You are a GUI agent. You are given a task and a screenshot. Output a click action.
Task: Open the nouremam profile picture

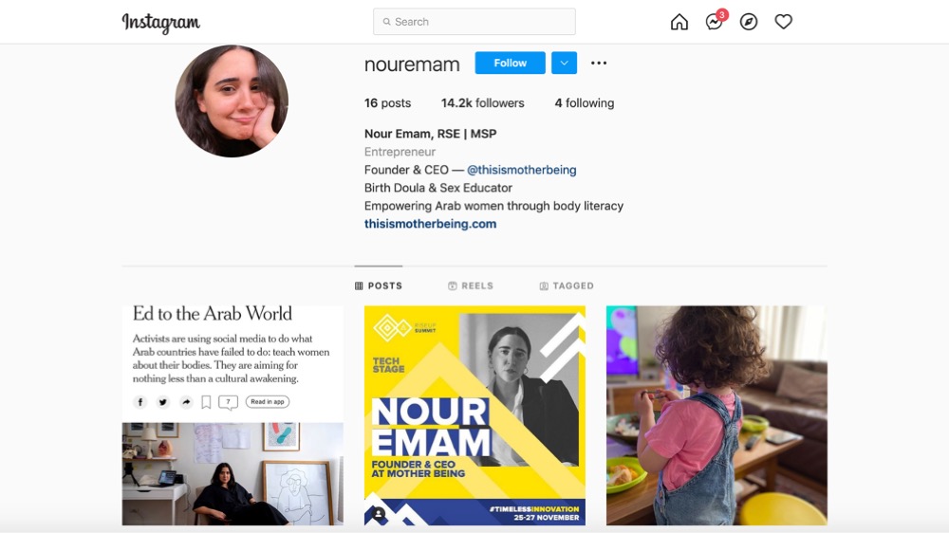[232, 101]
